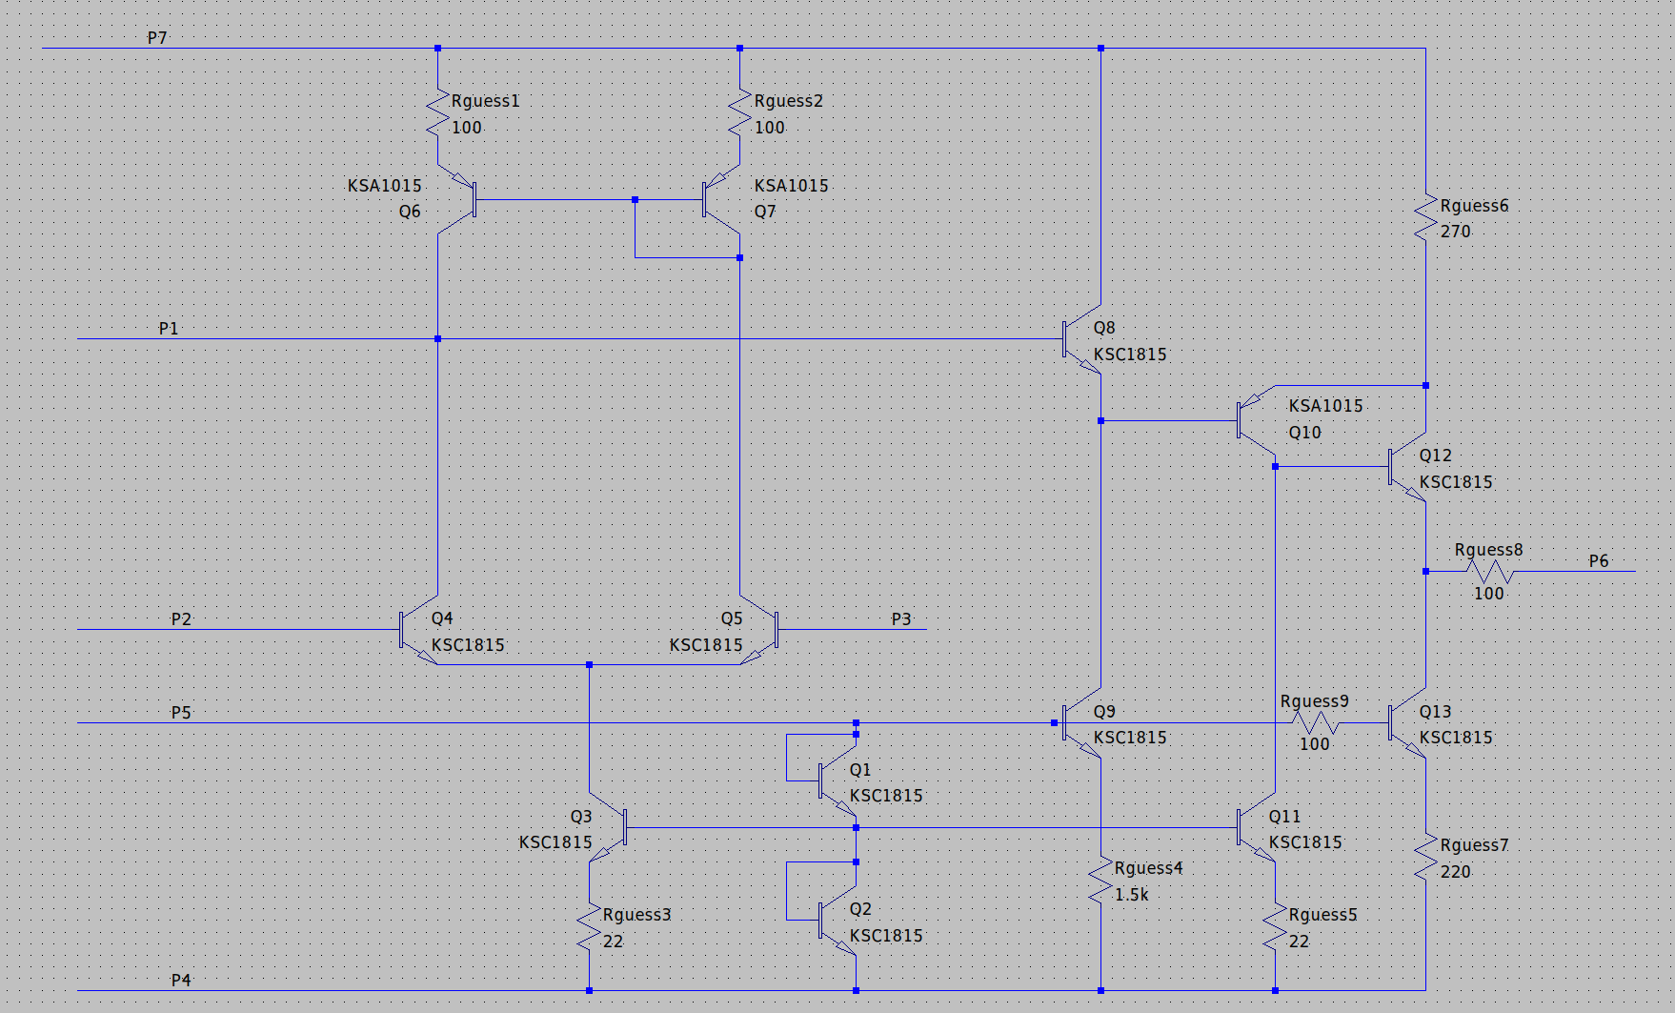Click the 270 value of Rguess6
The image size is (1675, 1013).
pyautogui.click(x=1455, y=232)
